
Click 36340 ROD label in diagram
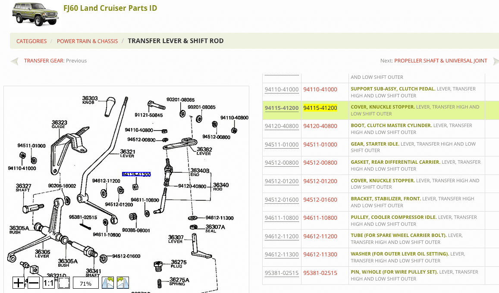coord(221,187)
